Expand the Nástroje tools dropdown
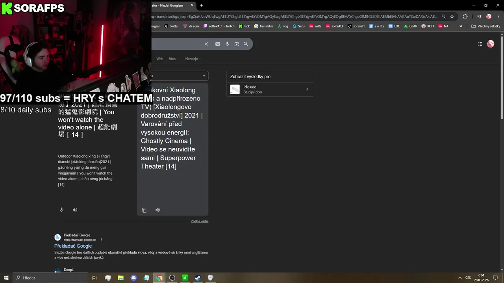Viewport: 504px width, 283px height. point(193,59)
